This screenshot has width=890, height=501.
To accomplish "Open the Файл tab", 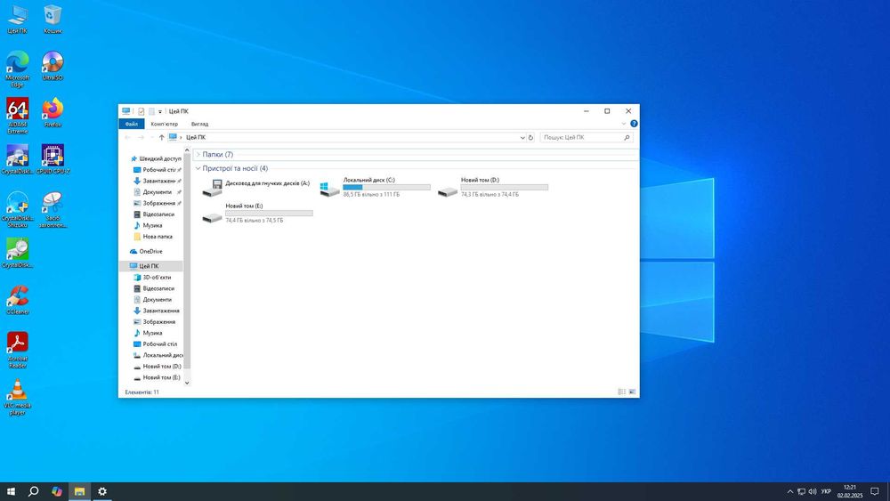I will [131, 124].
